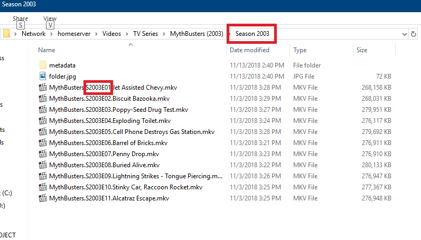
Task: Select S2003E02.Biscuit Bazooka.mkv file
Action: pyautogui.click(x=109, y=99)
